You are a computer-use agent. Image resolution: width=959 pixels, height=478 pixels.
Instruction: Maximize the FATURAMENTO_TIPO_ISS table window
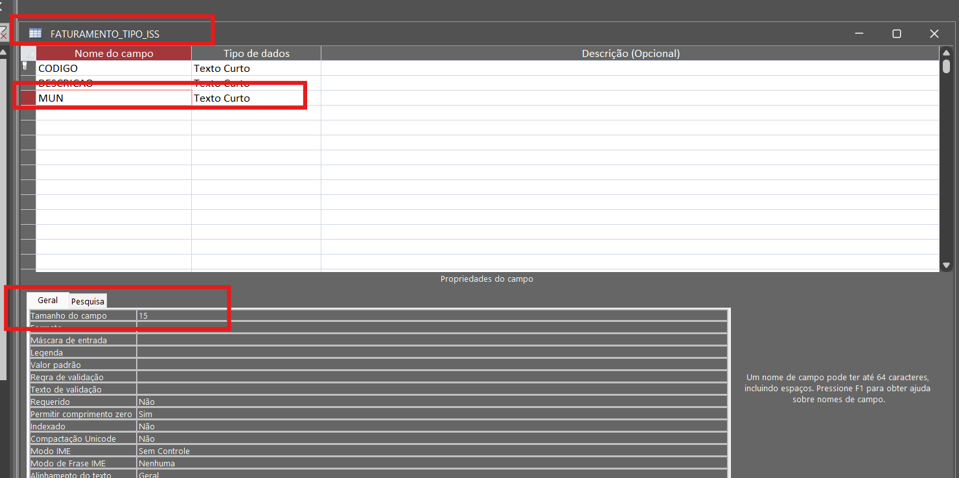897,34
